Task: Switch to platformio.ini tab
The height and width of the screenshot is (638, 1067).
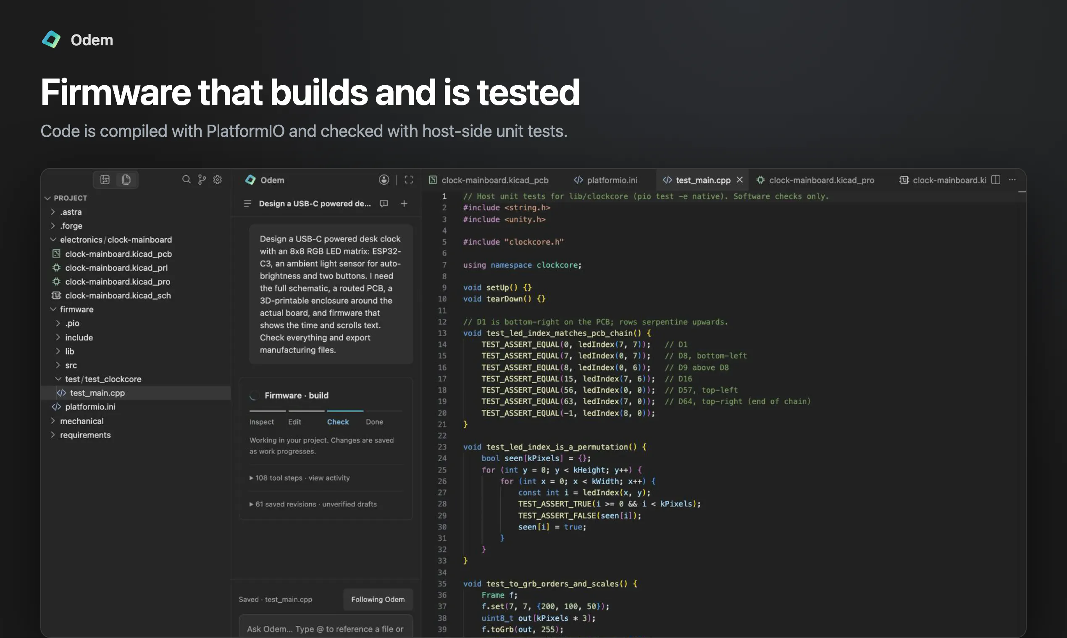Action: pyautogui.click(x=605, y=180)
